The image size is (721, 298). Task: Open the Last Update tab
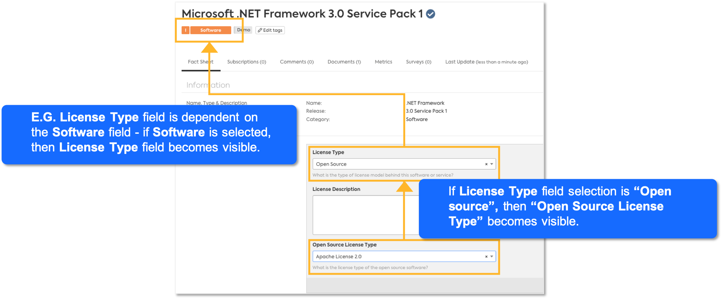(486, 62)
